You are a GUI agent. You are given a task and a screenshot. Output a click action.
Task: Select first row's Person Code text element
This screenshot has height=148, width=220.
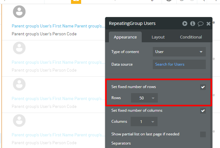[x=44, y=34]
